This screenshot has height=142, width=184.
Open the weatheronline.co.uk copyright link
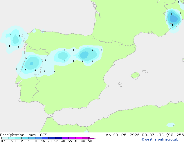tap(160, 139)
